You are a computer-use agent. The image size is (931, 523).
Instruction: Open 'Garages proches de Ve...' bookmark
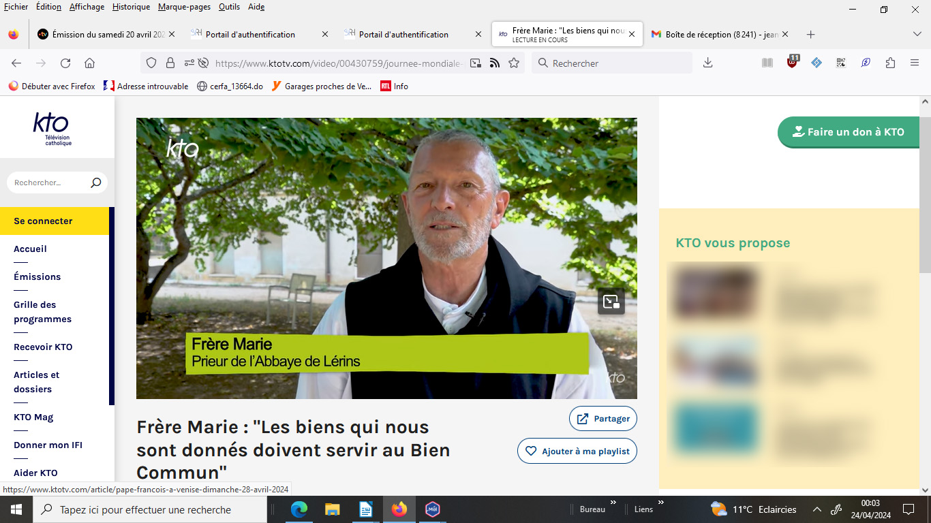pyautogui.click(x=322, y=86)
